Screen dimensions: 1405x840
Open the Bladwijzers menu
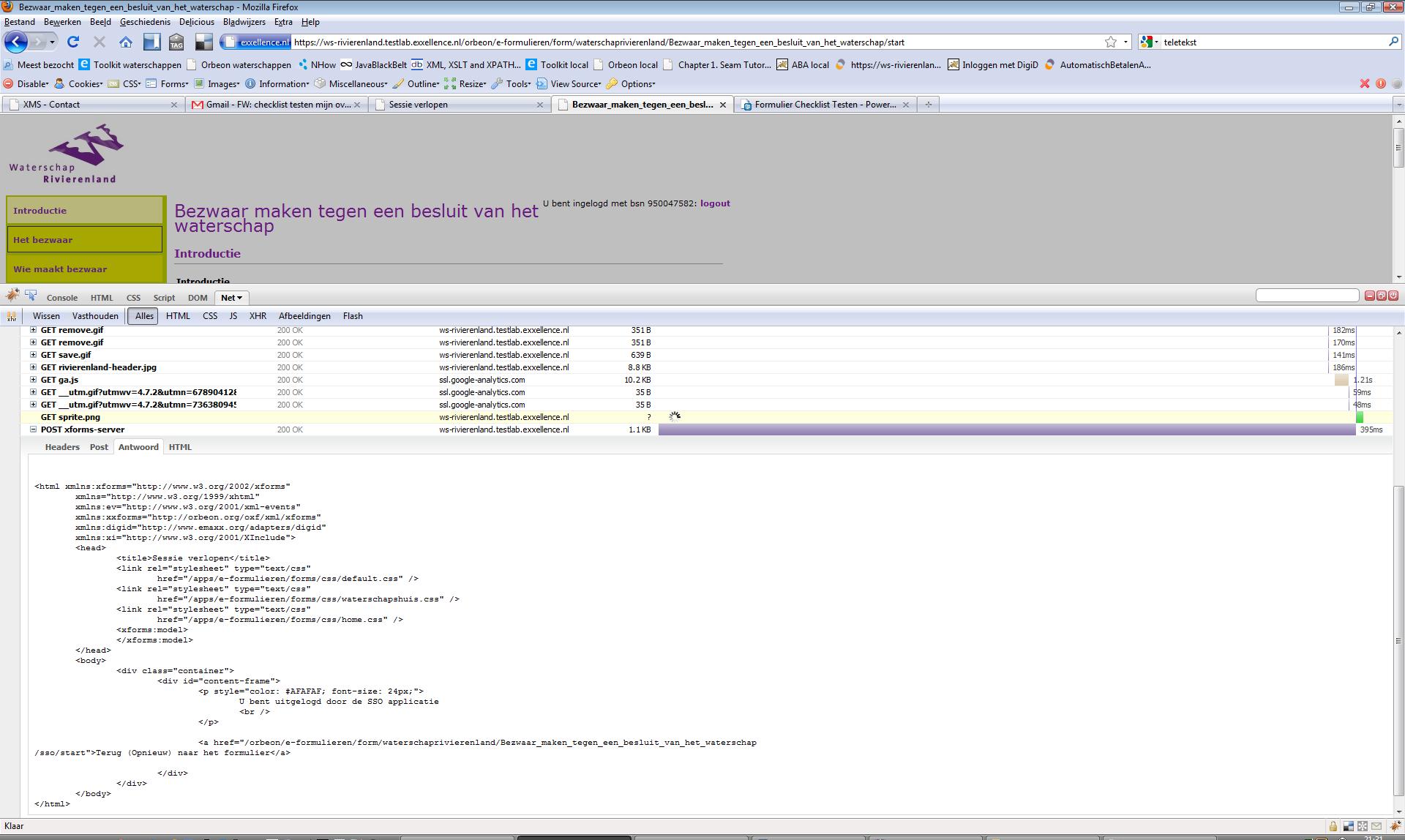[x=244, y=22]
